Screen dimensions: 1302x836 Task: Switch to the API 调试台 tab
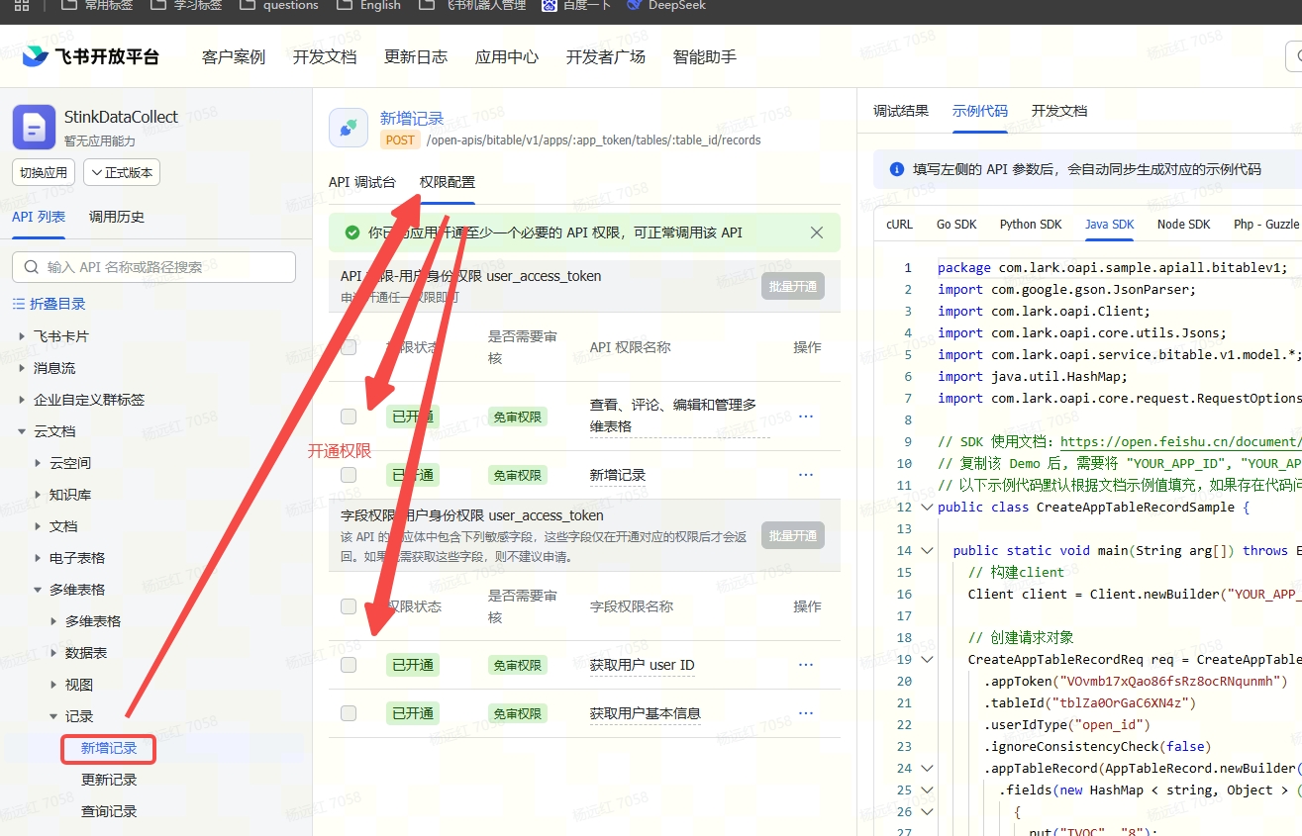[362, 182]
